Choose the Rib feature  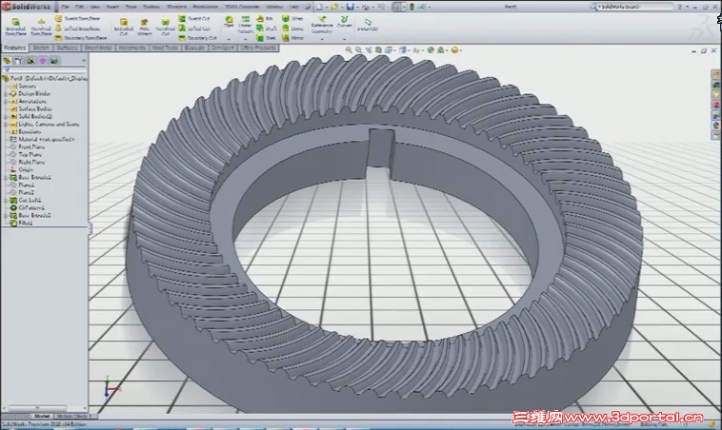pos(265,18)
